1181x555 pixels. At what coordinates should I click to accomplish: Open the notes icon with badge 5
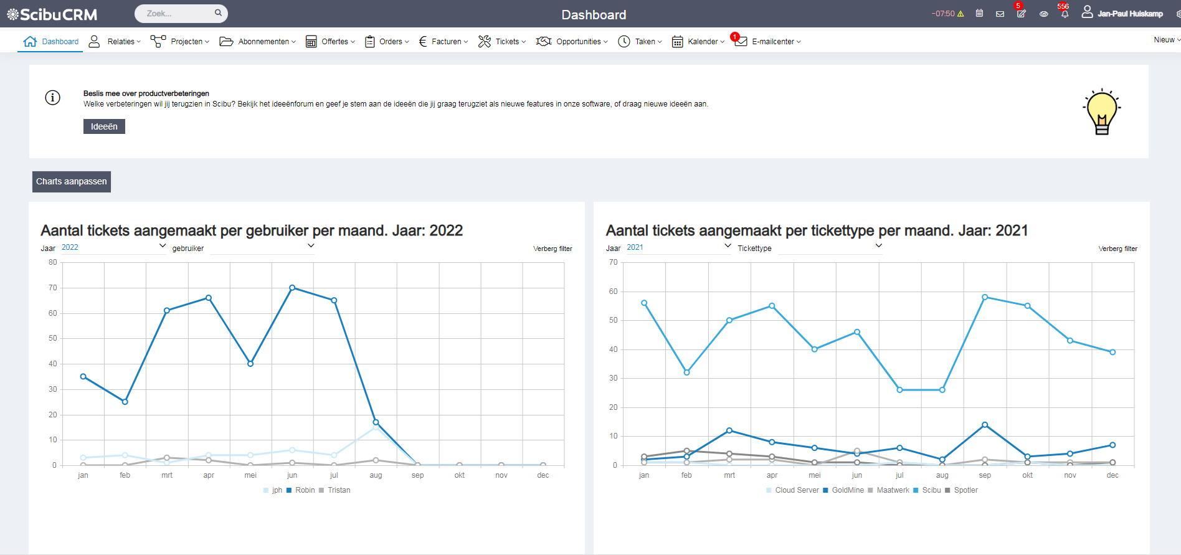click(x=1021, y=12)
